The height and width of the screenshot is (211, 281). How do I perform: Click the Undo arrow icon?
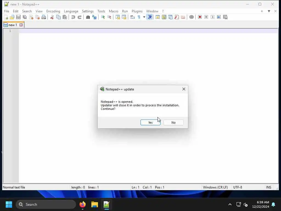pyautogui.click(x=73, y=17)
